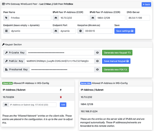Focus the Public Key text field
Viewport: 154px width, 131px height.
coord(60,61)
